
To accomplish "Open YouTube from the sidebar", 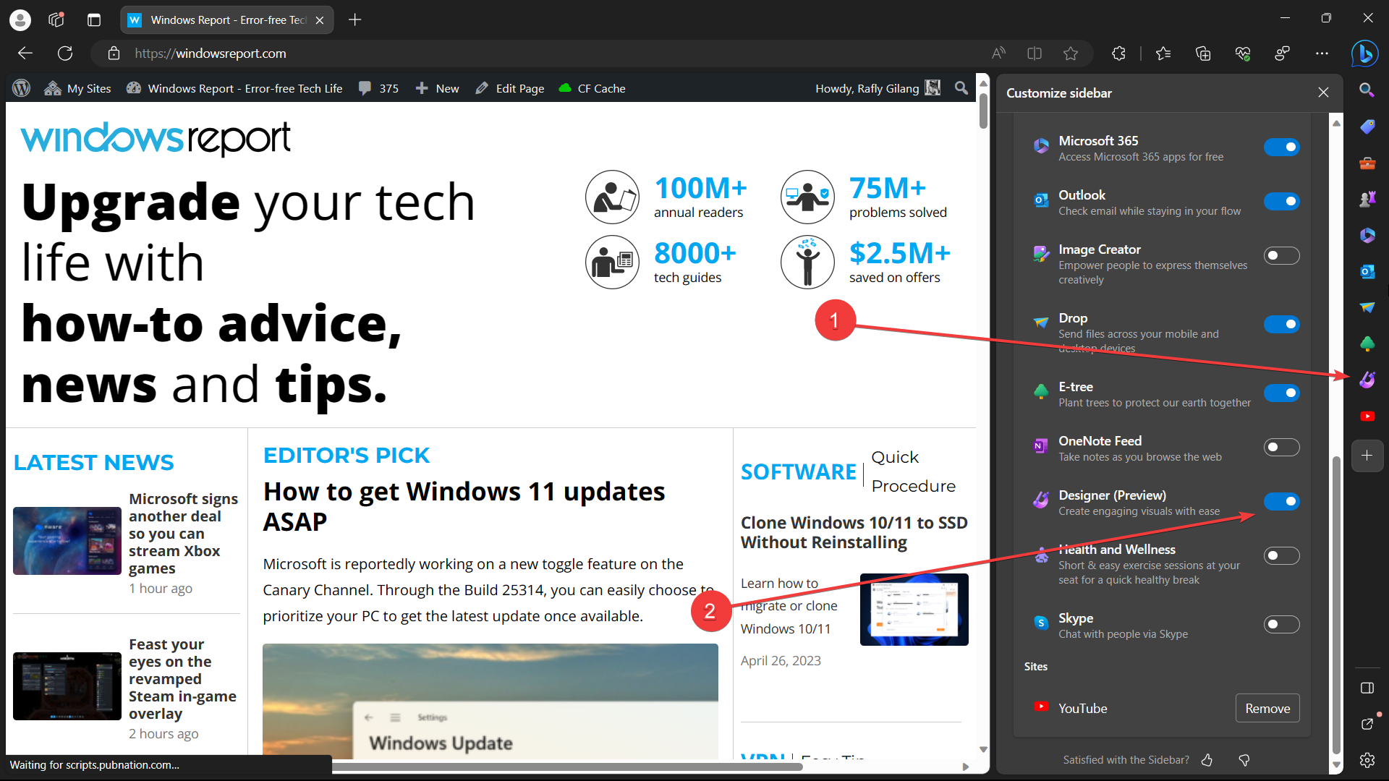I will pyautogui.click(x=1367, y=417).
